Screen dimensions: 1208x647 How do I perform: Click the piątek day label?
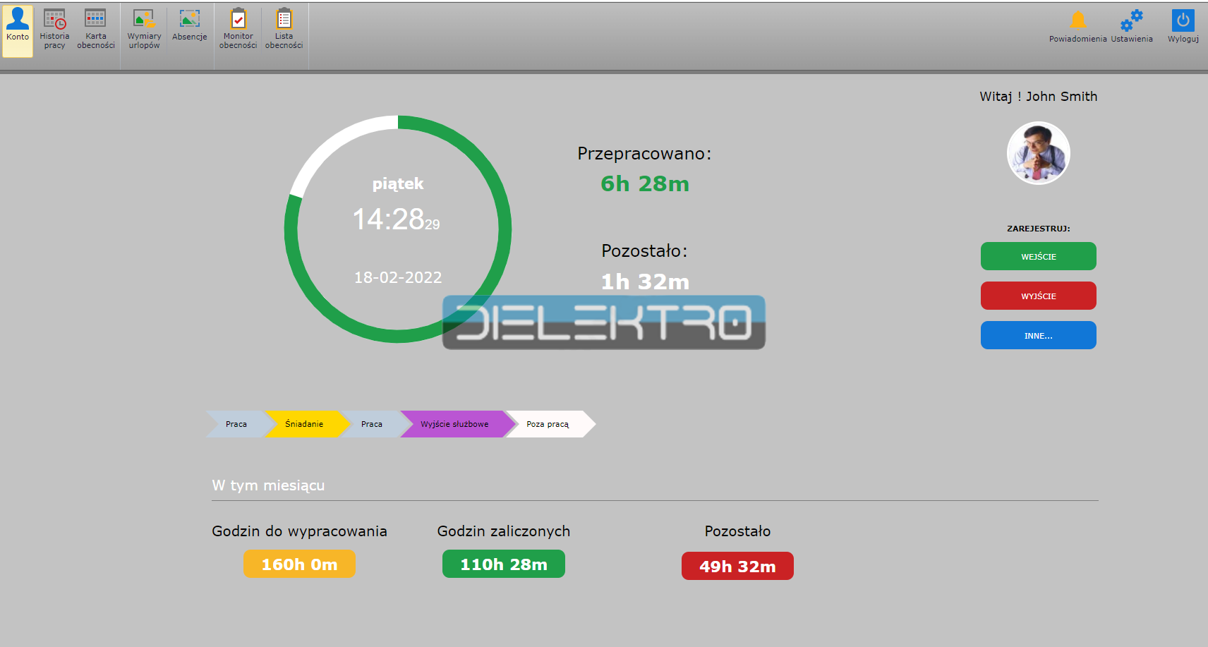coord(398,184)
